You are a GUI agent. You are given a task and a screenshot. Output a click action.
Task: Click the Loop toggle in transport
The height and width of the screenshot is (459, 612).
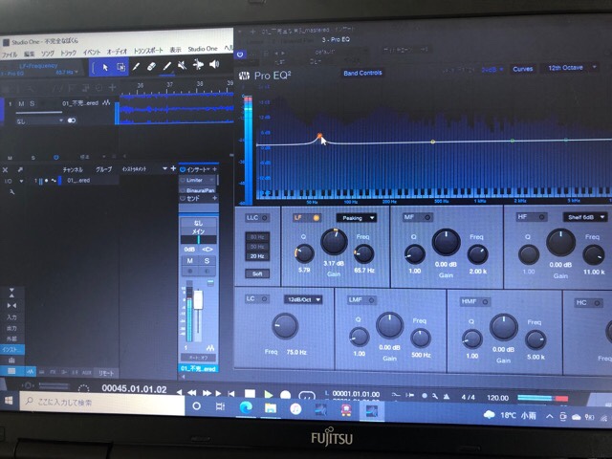coord(306,395)
